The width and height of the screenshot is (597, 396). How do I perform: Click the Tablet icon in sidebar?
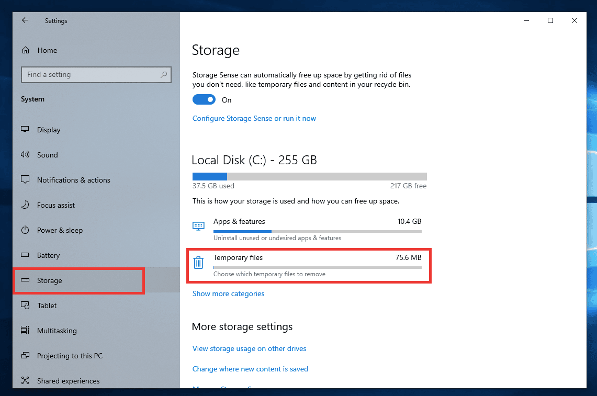tap(25, 306)
